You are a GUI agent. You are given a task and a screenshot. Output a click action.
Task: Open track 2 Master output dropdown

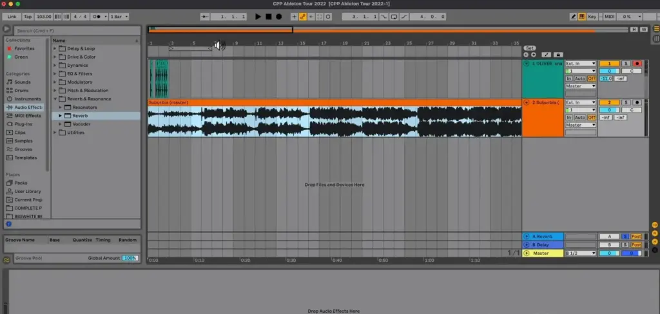coord(581,125)
